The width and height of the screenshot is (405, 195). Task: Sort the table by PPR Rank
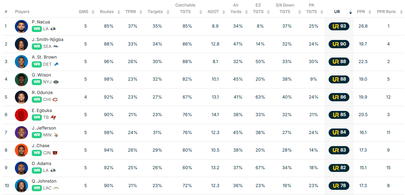click(386, 12)
